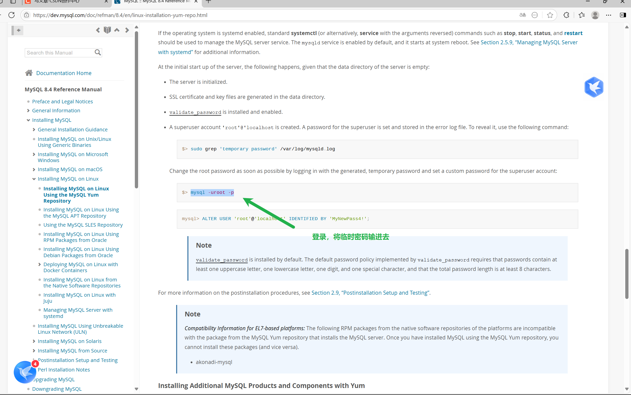
Task: Open the browser Extensions puzzle icon
Action: coord(566,15)
